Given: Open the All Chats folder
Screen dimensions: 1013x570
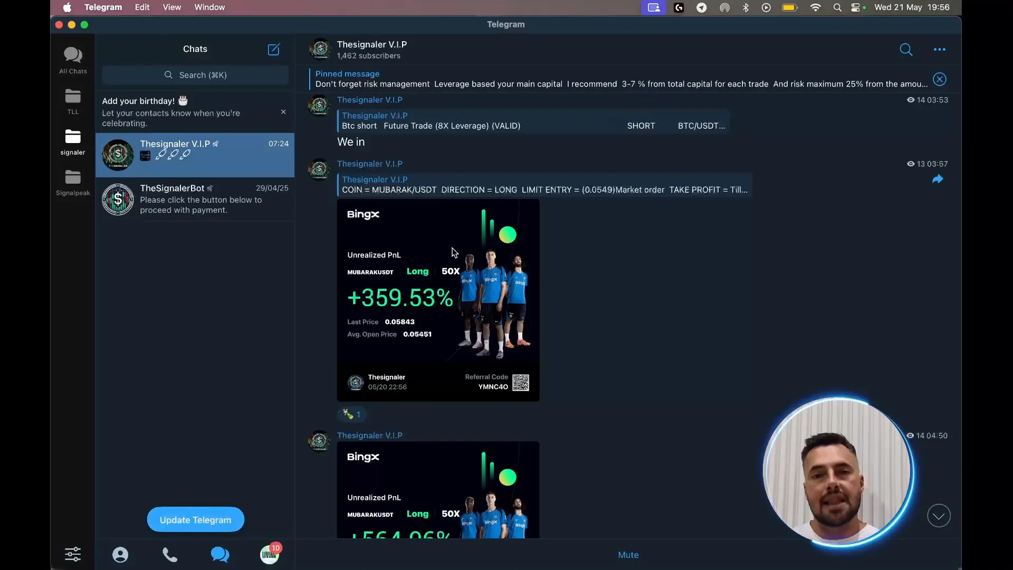Looking at the screenshot, I should pyautogui.click(x=73, y=60).
